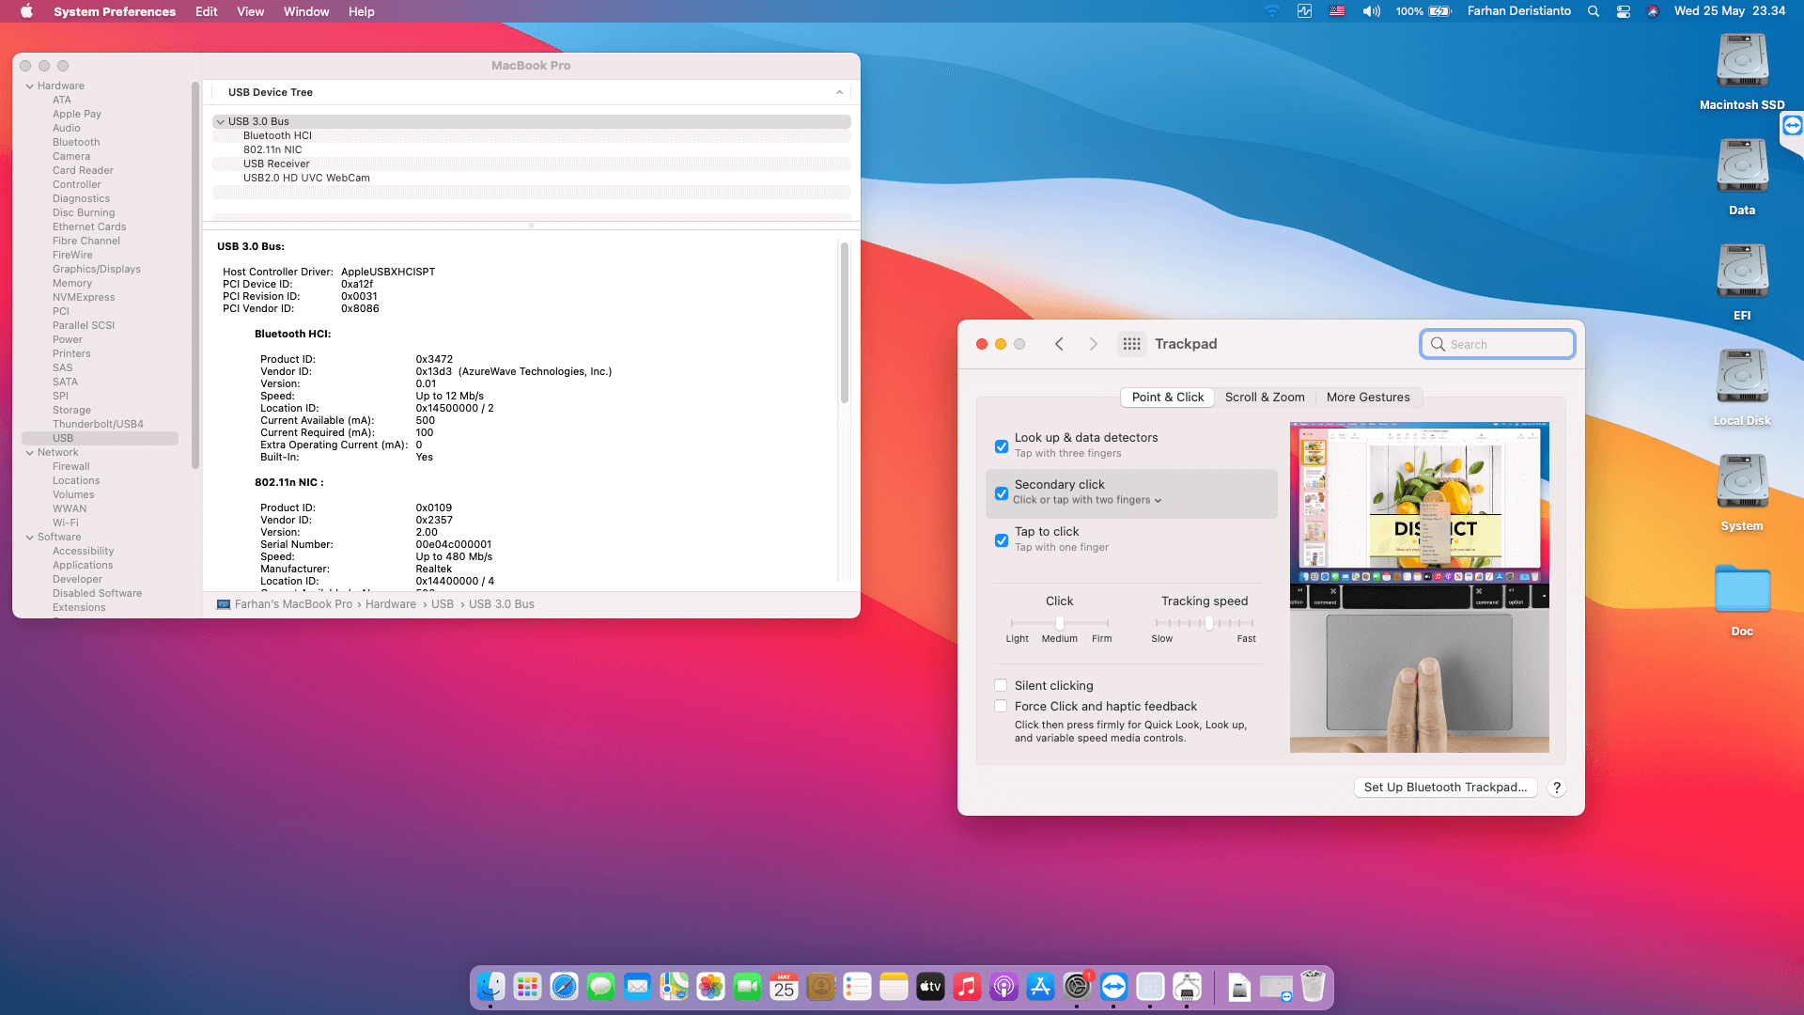Click the trackpad gesture preview video
Viewport: 1804px width, 1015px height.
point(1420,587)
